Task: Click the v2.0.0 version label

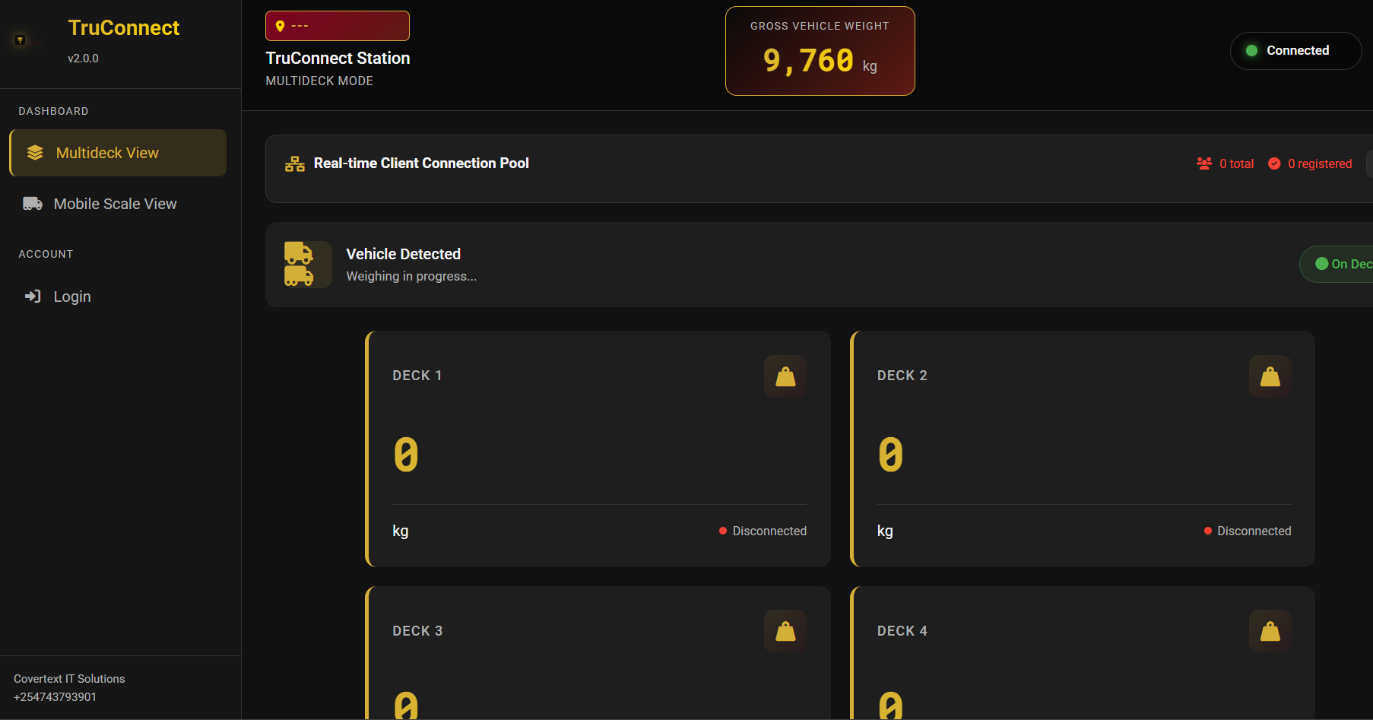Action: [83, 59]
